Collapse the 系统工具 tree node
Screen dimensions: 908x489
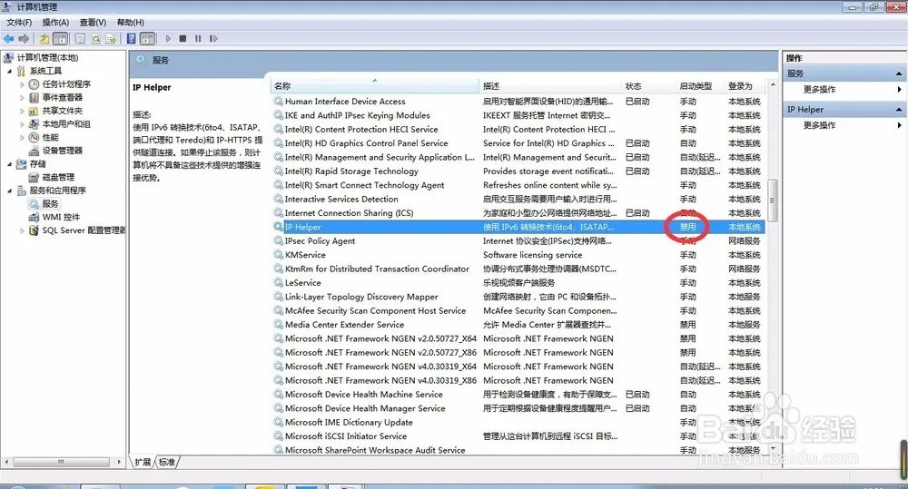pos(10,71)
